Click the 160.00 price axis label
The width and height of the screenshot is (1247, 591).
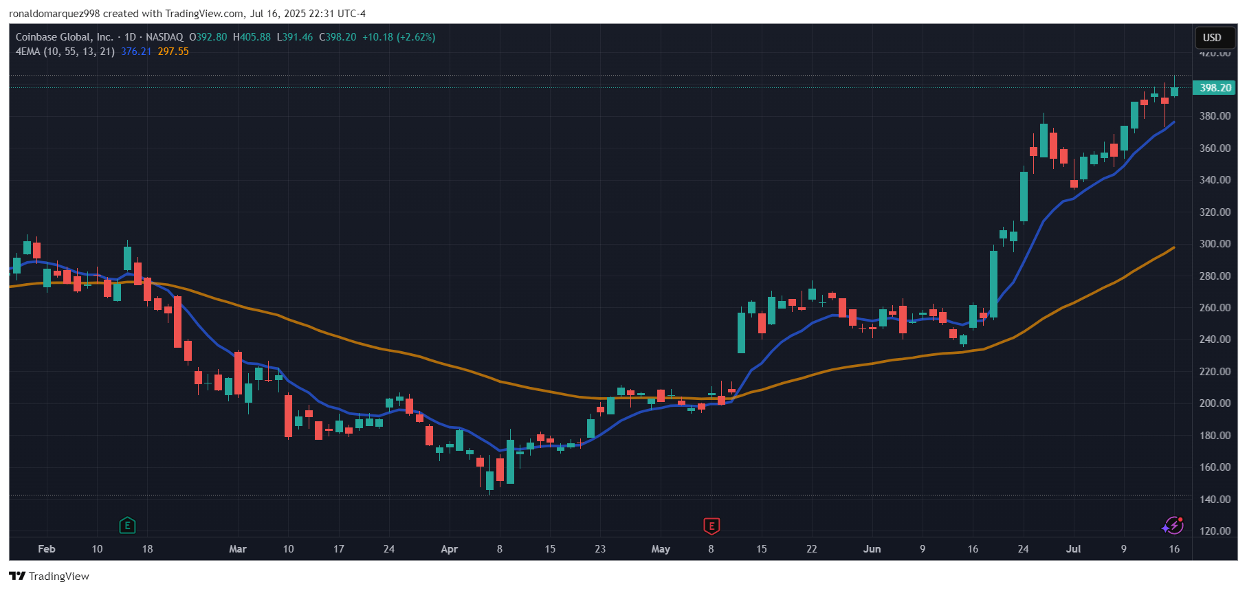(x=1215, y=467)
